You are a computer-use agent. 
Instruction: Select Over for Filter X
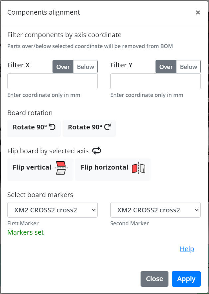pos(63,67)
